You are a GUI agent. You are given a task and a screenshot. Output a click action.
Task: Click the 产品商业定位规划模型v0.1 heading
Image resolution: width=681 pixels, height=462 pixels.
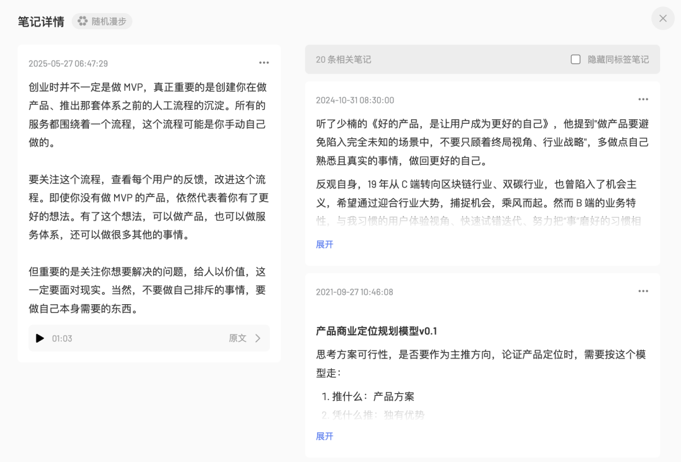click(376, 331)
